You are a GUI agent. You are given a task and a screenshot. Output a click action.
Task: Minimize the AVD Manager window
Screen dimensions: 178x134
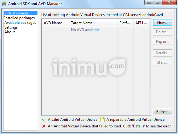[x=149, y=3]
